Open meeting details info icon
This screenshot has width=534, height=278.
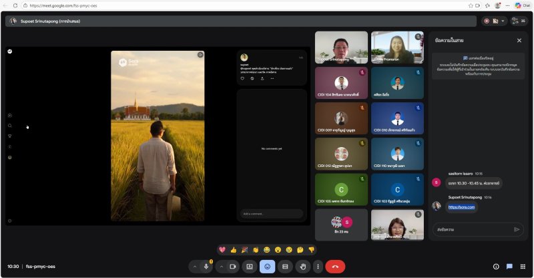495,266
